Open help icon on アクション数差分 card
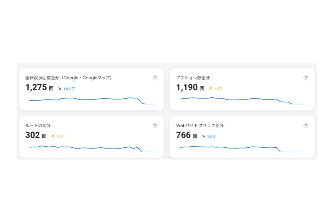This screenshot has height=223, width=334. pyautogui.click(x=306, y=78)
